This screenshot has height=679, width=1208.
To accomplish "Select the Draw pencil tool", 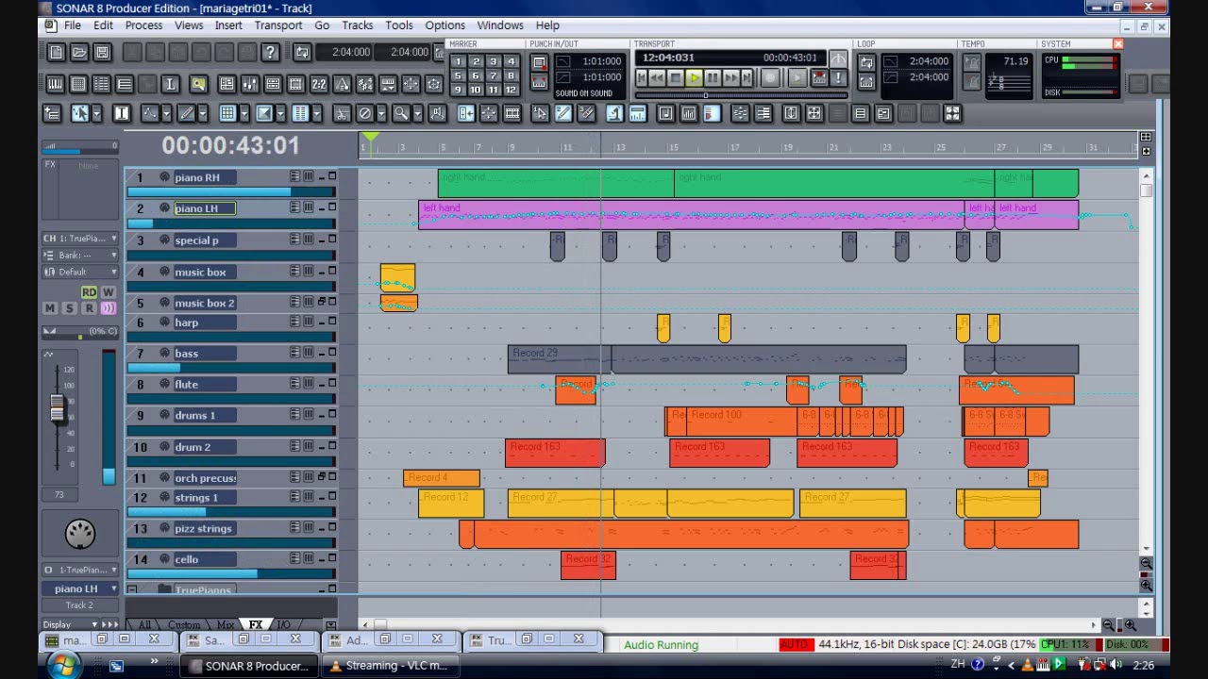I will click(x=186, y=114).
